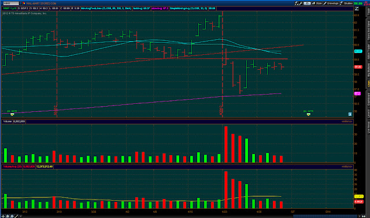The width and height of the screenshot is (370, 218).
Task: Open the Times And Sales side tab
Action: point(368,31)
